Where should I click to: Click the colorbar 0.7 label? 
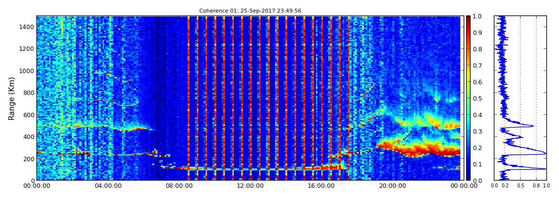click(477, 66)
